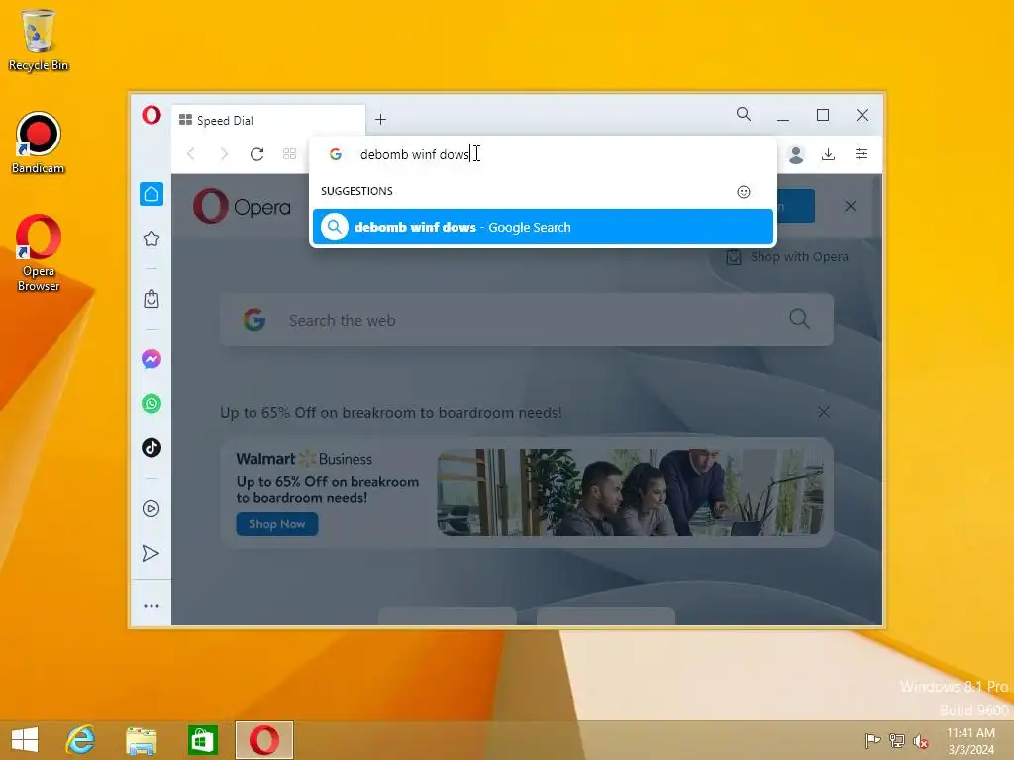This screenshot has width=1014, height=760.
Task: Open Player icon in sidebar
Action: [152, 509]
